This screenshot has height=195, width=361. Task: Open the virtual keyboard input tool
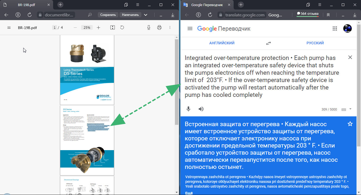(344, 110)
